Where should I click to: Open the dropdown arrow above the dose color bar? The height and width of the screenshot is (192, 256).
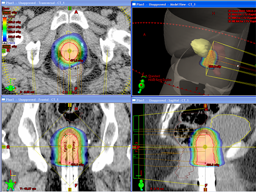pyautogui.click(x=4, y=16)
